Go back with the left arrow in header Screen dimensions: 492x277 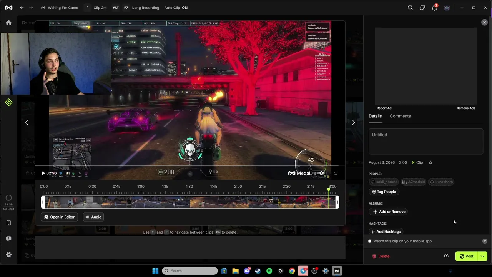click(22, 8)
